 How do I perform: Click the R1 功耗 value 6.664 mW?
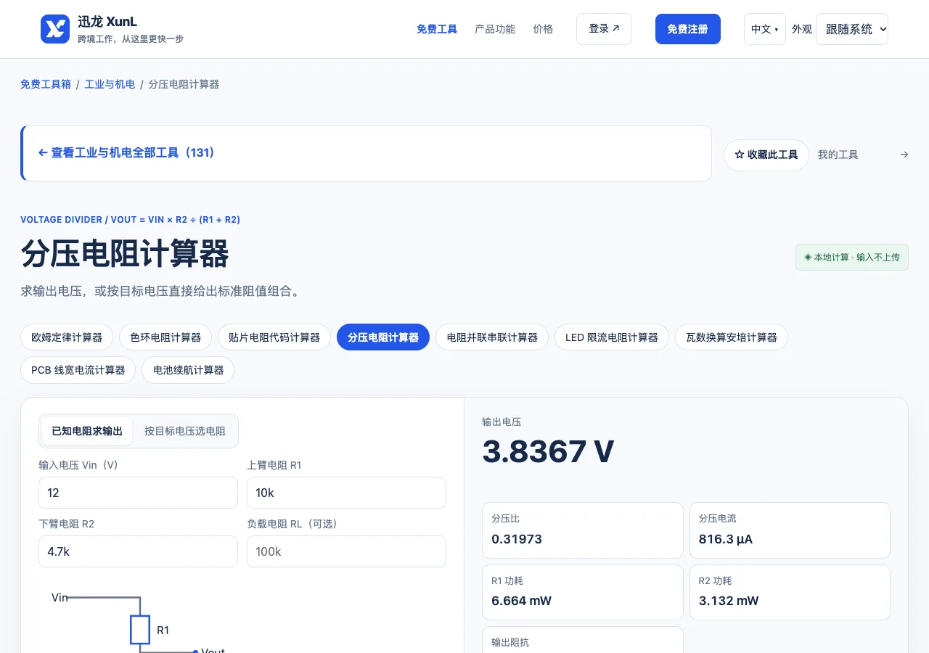(x=521, y=601)
